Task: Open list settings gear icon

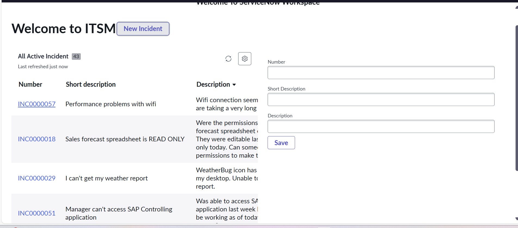Action: [245, 59]
